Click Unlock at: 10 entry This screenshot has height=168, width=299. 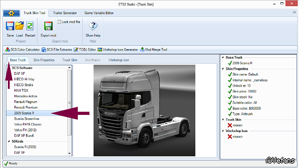click(x=241, y=86)
